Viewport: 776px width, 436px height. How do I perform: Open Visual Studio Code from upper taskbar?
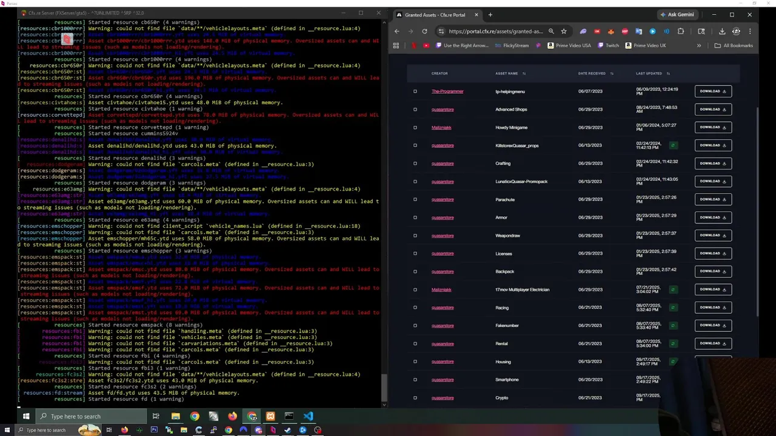[x=308, y=416]
